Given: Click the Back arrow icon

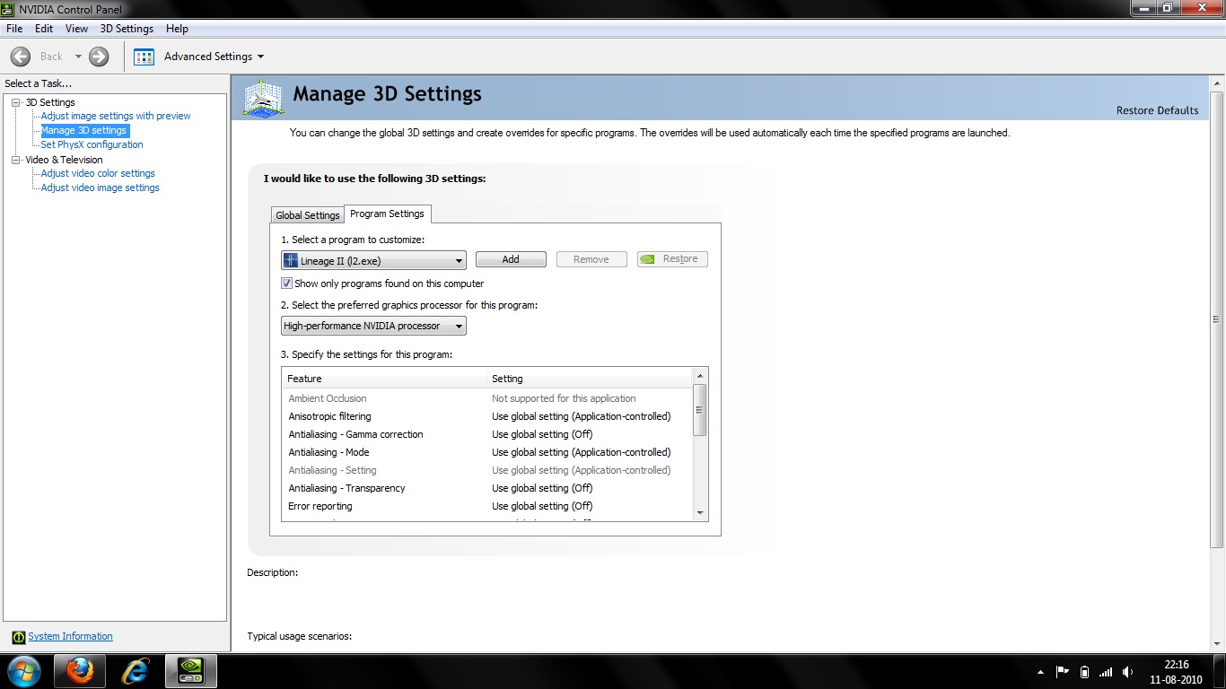Looking at the screenshot, I should [21, 57].
